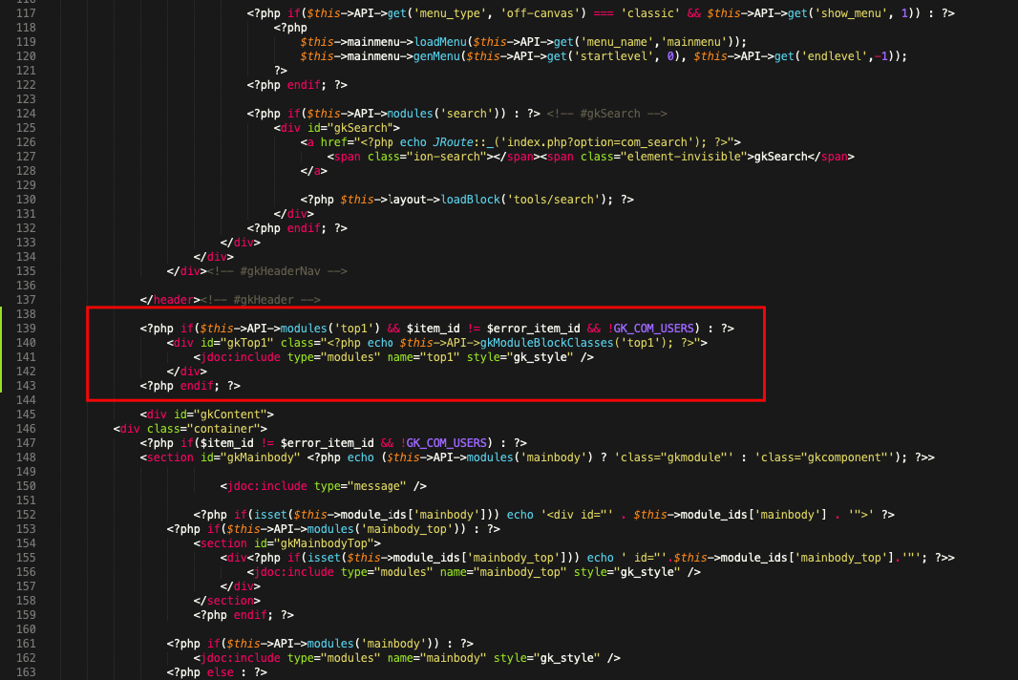Click the "gkMainbody" id value

click(x=261, y=457)
